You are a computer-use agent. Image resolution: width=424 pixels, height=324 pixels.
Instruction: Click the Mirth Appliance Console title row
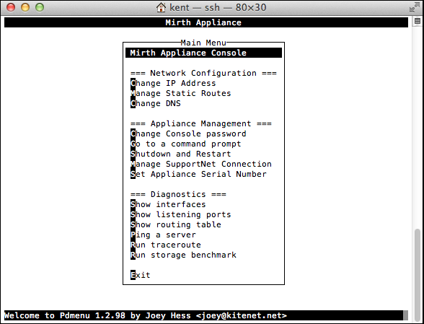[x=203, y=53]
